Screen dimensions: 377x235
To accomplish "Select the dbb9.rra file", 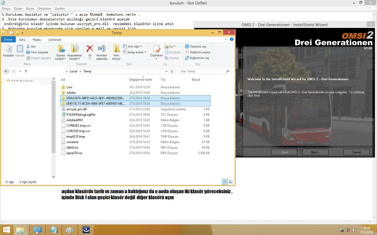I will click(135, 147).
